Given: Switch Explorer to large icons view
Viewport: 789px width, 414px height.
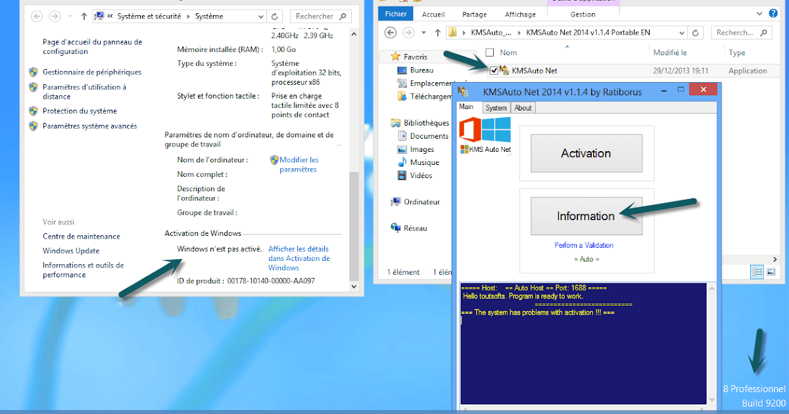Looking at the screenshot, I should pos(771,271).
